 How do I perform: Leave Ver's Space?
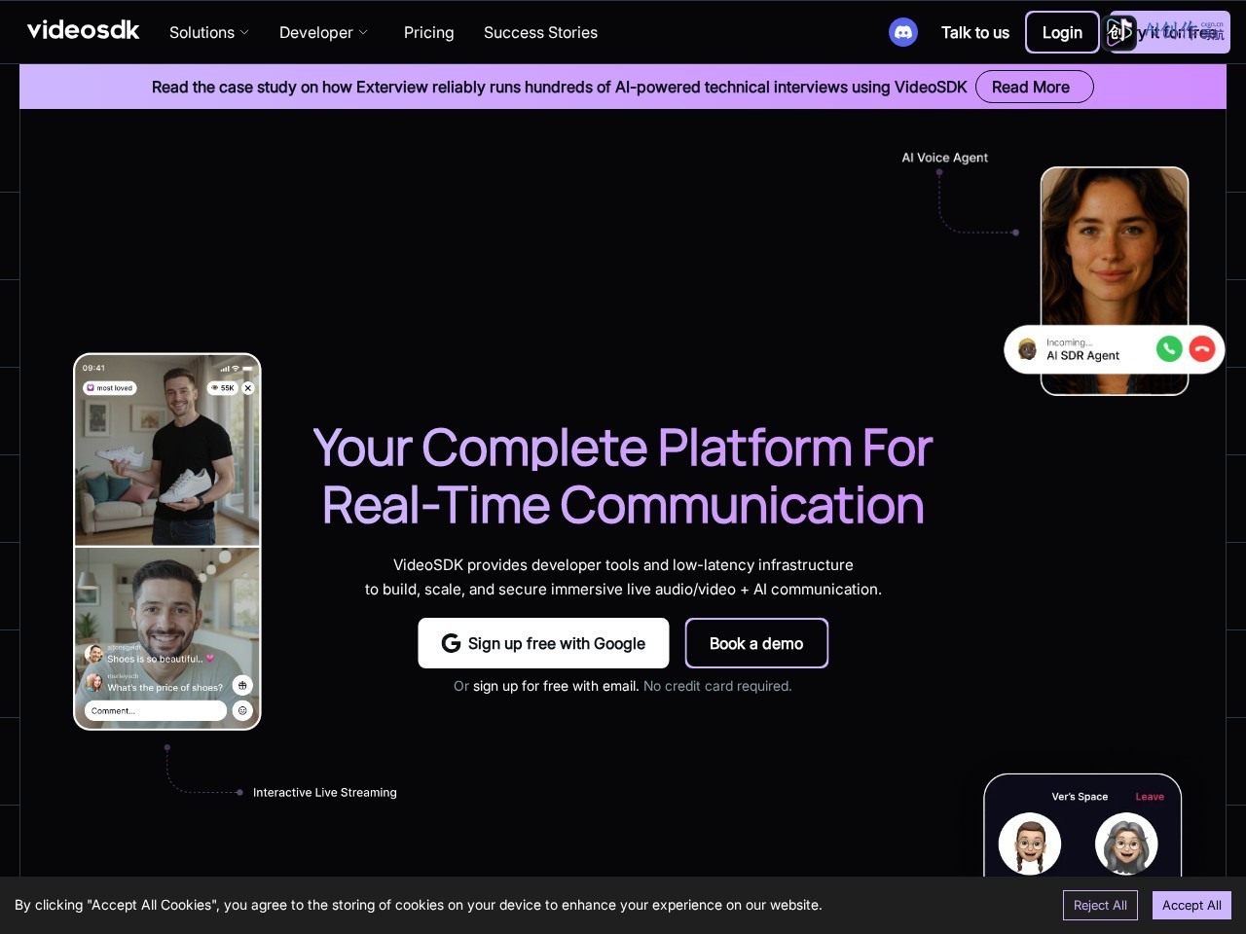1150,797
